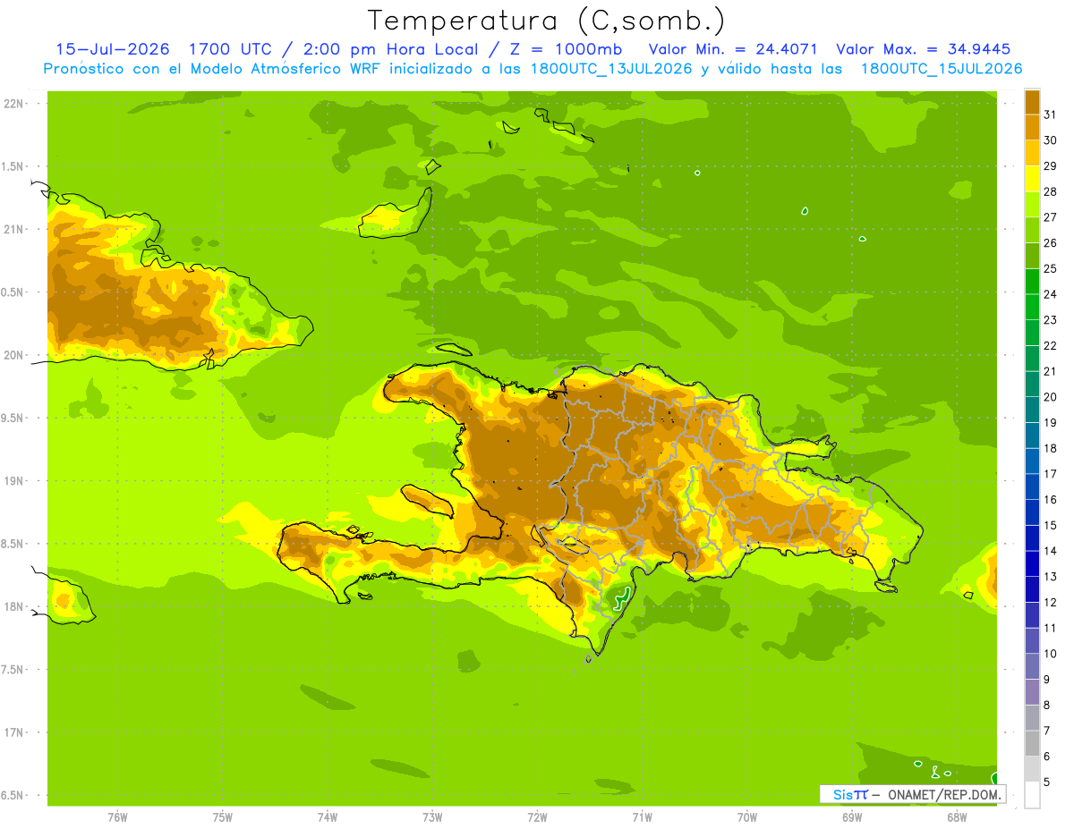Click the "69W" longitude axis label
The image size is (1074, 829).
click(851, 817)
